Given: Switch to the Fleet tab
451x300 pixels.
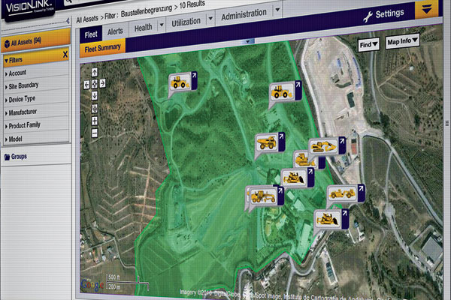Looking at the screenshot, I should point(91,35).
